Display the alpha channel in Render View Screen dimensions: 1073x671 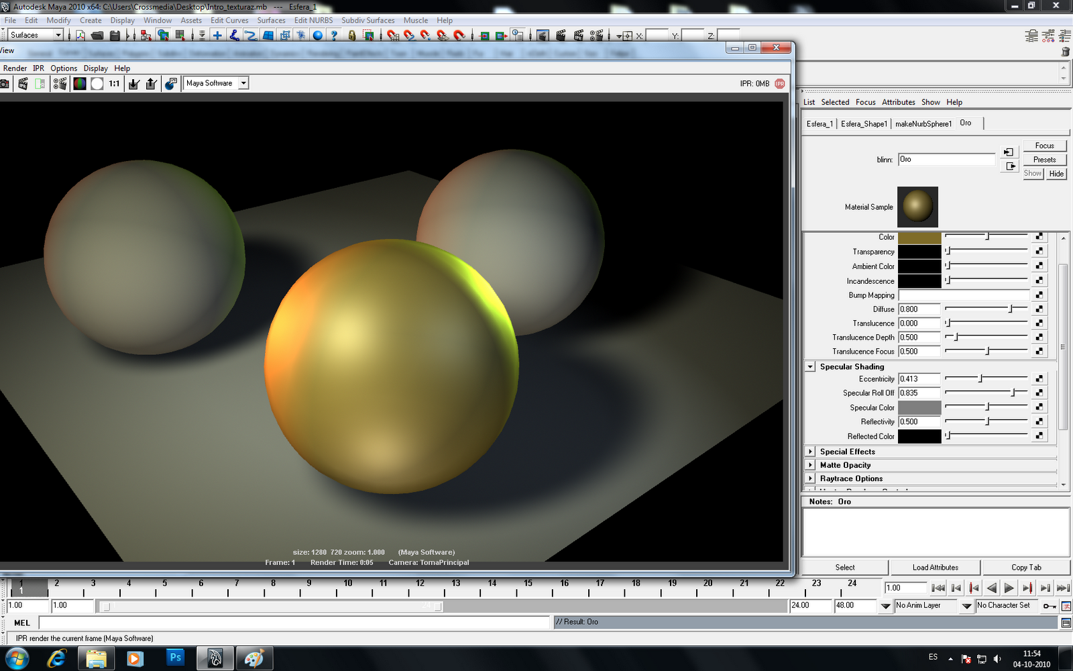tap(97, 83)
